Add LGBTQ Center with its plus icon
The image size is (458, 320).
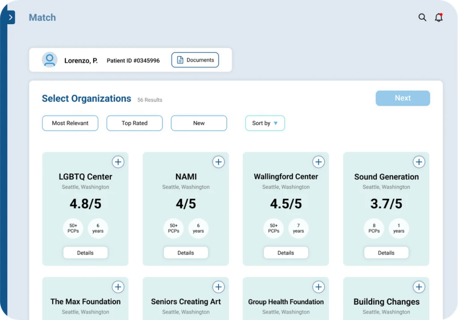pos(118,162)
